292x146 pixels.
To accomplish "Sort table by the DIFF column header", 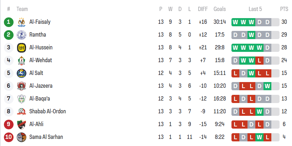I will (x=203, y=9).
